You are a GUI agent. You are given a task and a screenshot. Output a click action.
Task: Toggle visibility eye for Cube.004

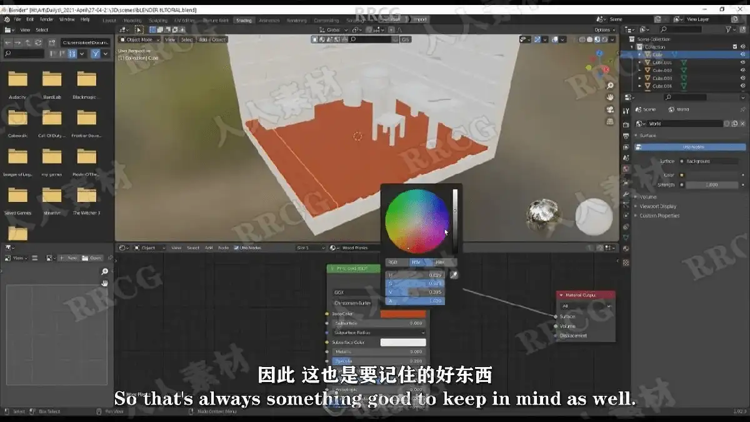pyautogui.click(x=742, y=86)
